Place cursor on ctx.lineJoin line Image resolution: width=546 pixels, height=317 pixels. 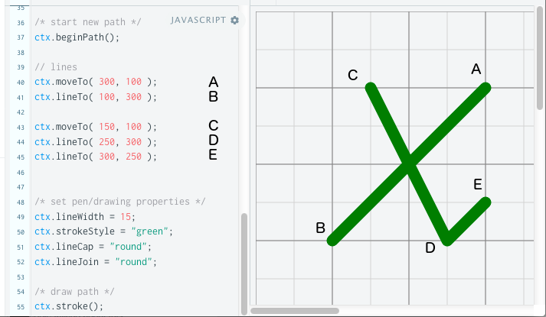pyautogui.click(x=95, y=262)
